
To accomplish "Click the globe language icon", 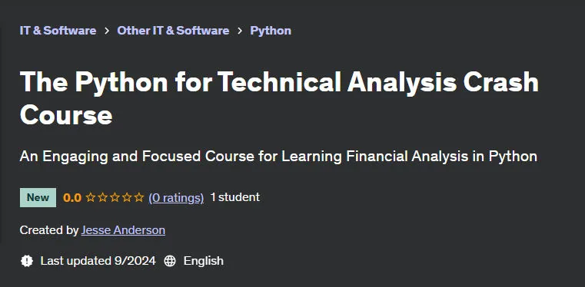I will pos(170,261).
